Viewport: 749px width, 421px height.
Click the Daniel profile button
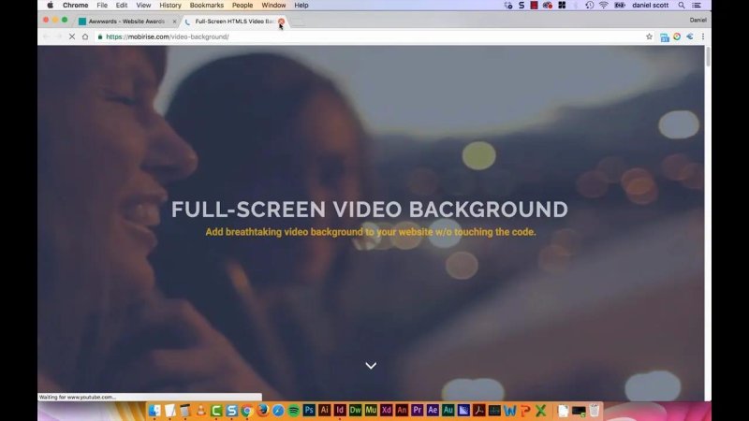[x=698, y=20]
